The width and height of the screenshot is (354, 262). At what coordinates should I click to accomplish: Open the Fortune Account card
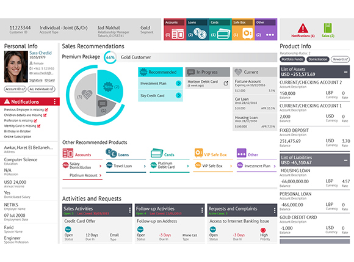click(255, 86)
